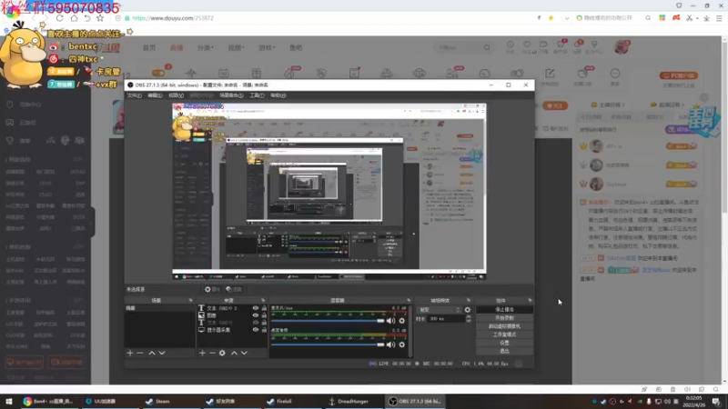Image resolution: width=728 pixels, height=409 pixels.
Task: Click the user avatar in Douyu header
Action: click(x=622, y=47)
